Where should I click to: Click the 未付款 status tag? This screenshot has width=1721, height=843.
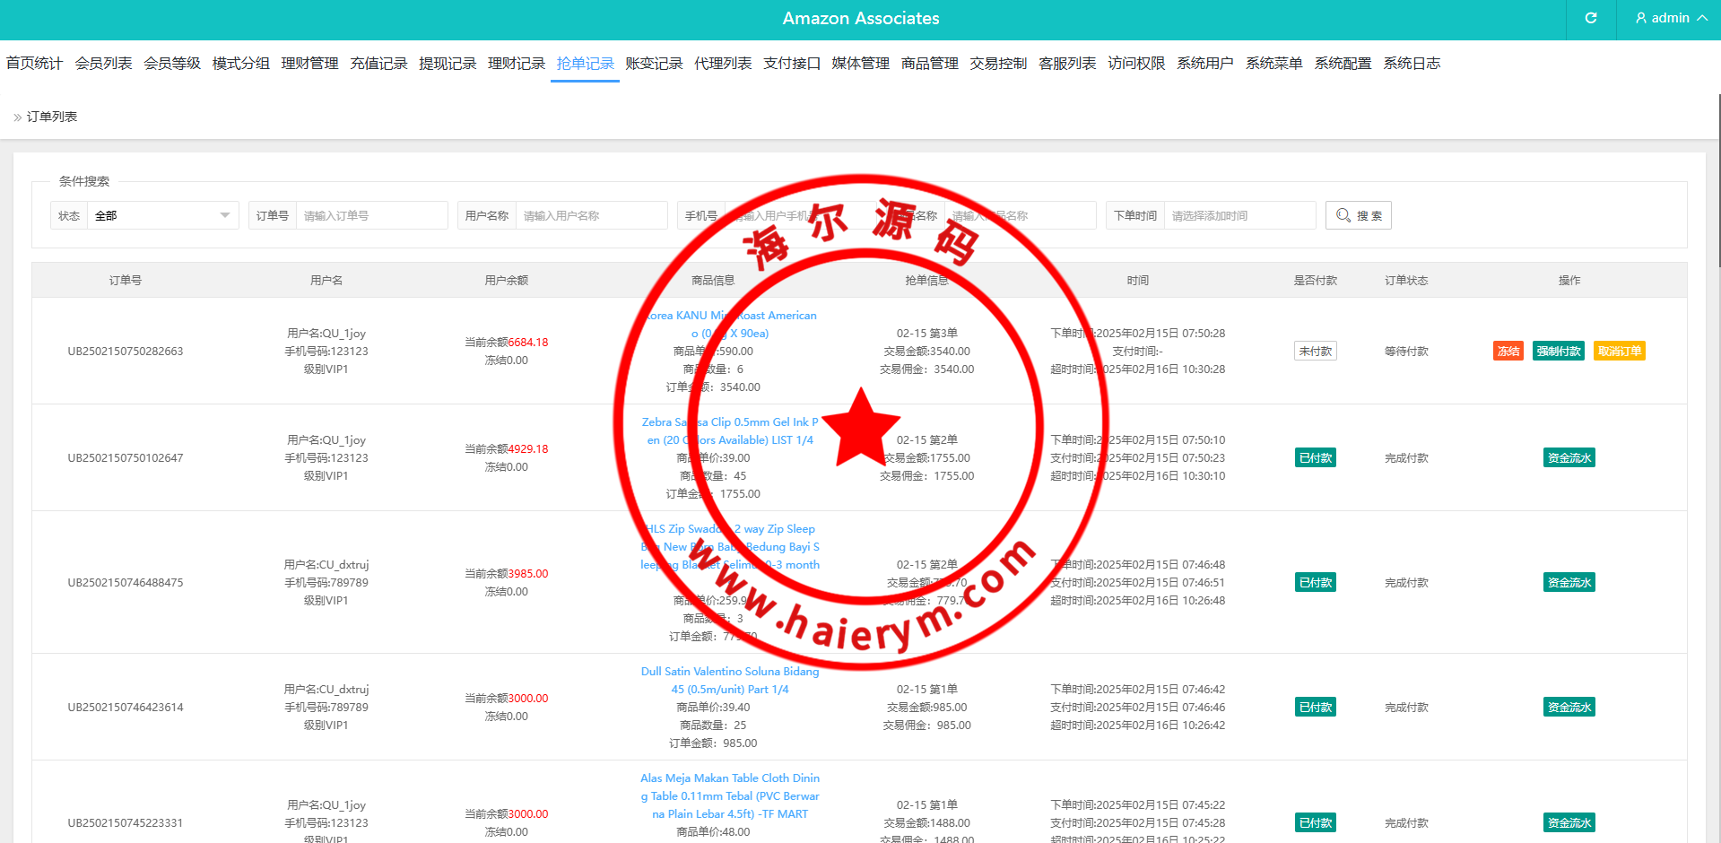tap(1315, 352)
